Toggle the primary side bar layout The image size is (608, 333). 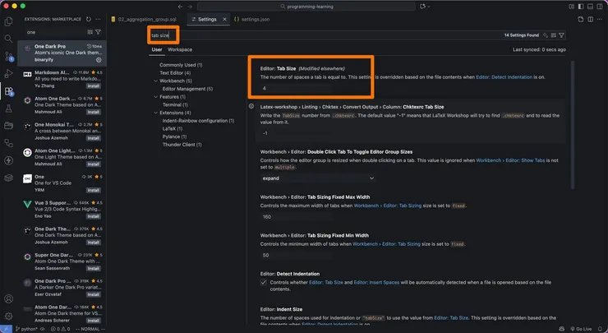(581, 7)
